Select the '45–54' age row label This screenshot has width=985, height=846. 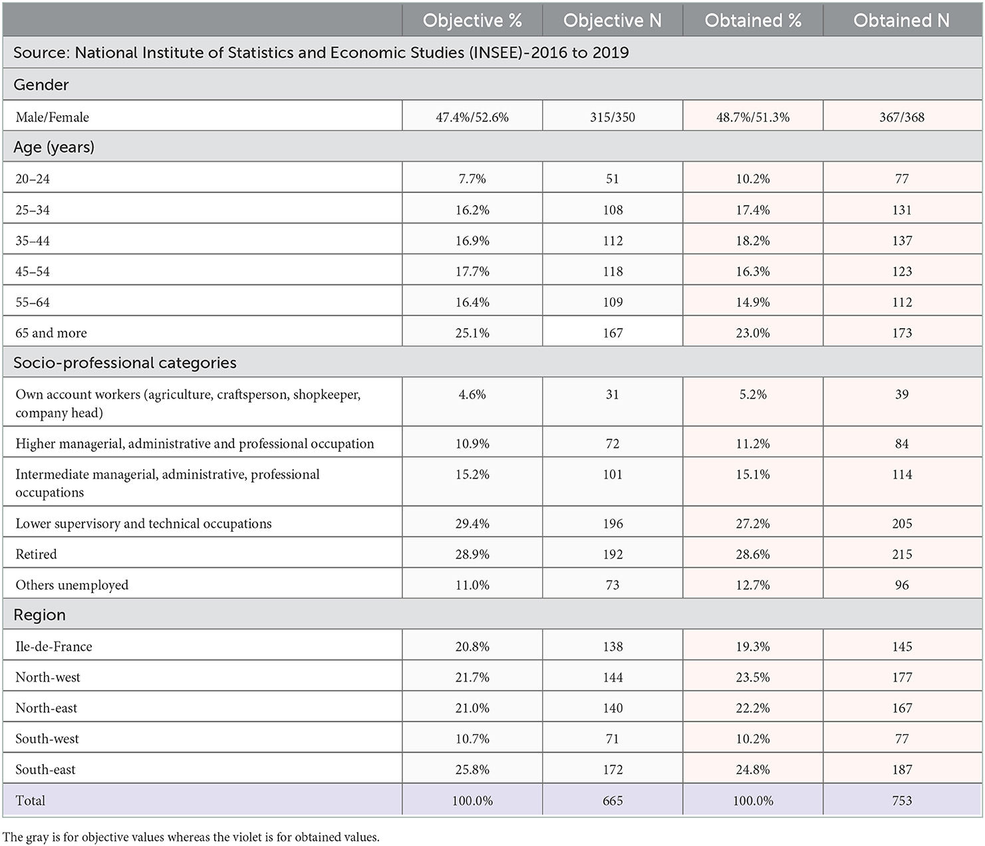coord(33,272)
